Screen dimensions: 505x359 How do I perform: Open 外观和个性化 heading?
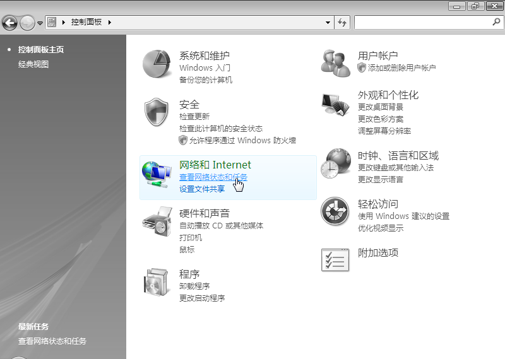click(x=388, y=95)
